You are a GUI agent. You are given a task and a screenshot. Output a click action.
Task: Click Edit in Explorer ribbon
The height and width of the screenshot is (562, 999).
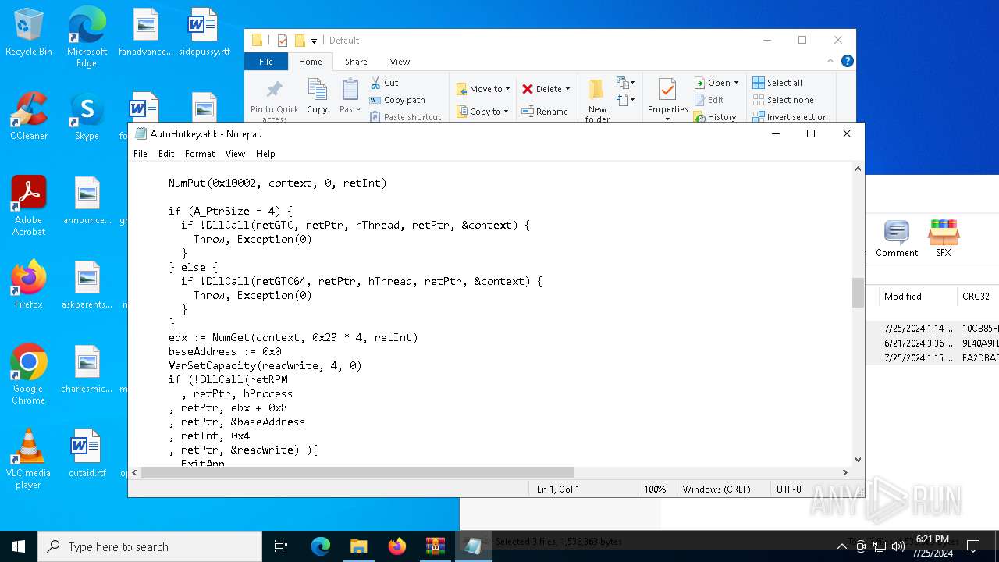click(x=709, y=100)
